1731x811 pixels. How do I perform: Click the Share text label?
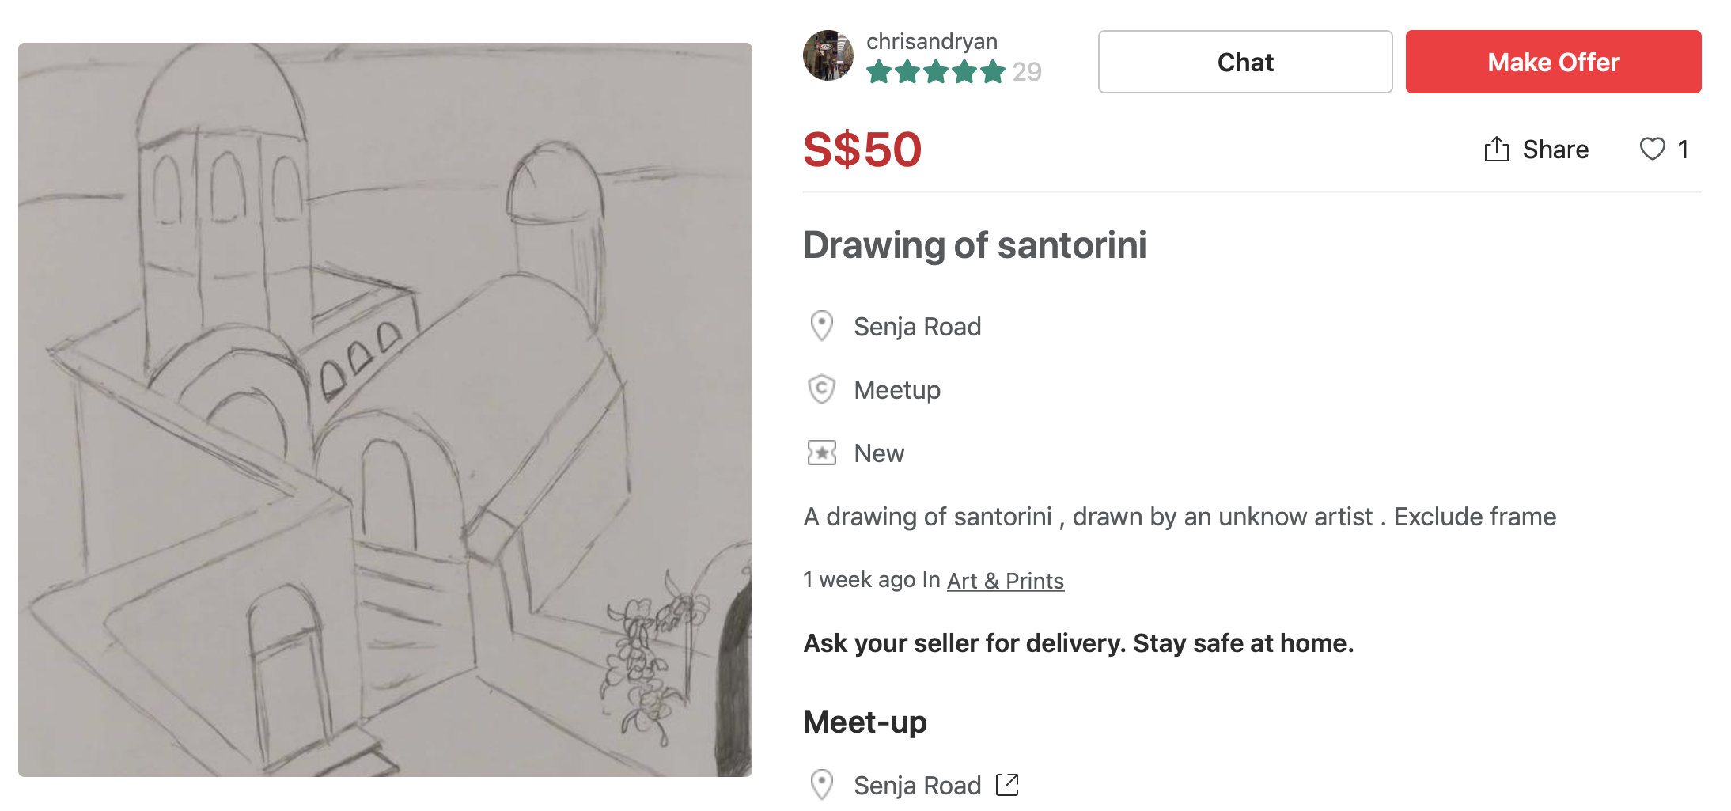point(1555,149)
